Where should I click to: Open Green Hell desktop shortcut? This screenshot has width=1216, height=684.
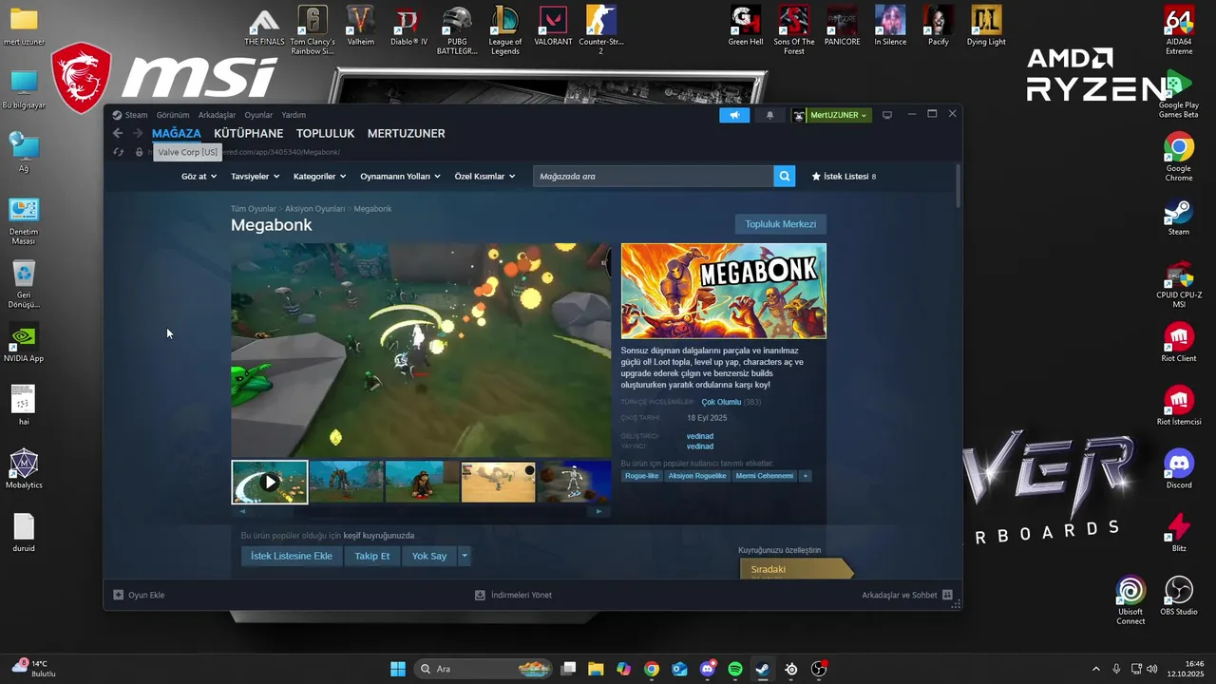coord(746,27)
